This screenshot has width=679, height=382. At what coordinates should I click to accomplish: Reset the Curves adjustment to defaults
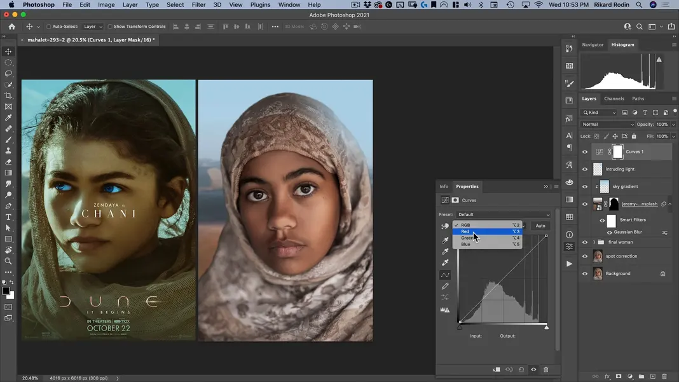click(521, 369)
